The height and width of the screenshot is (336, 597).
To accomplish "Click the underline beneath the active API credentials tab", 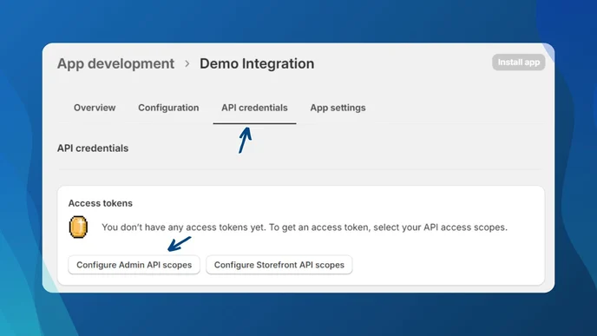I will point(254,123).
